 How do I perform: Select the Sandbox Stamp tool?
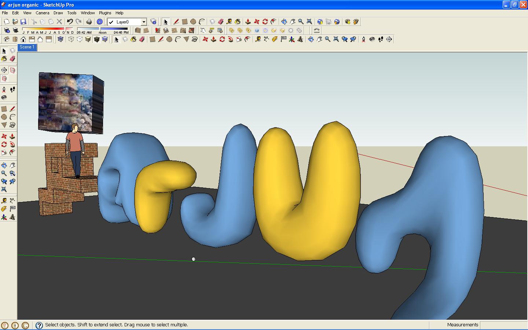coord(166,30)
